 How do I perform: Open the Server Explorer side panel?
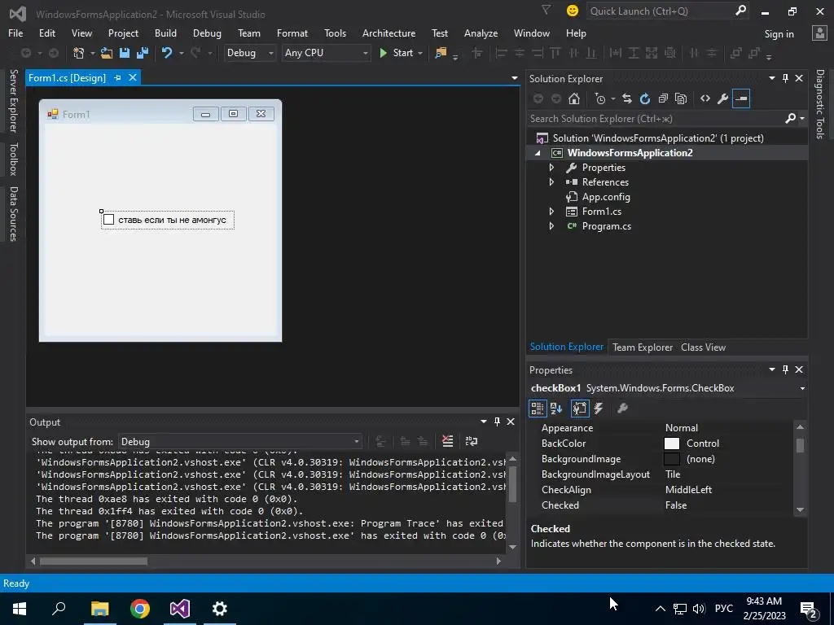pyautogui.click(x=13, y=100)
